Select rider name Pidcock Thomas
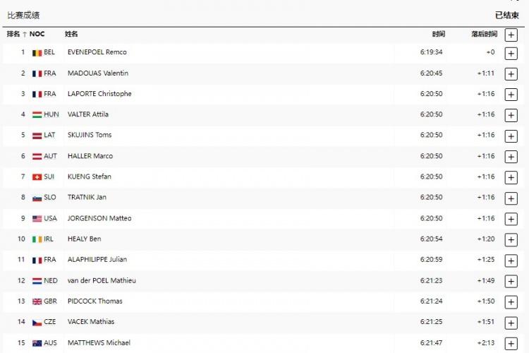This screenshot has height=353, width=529. click(95, 301)
